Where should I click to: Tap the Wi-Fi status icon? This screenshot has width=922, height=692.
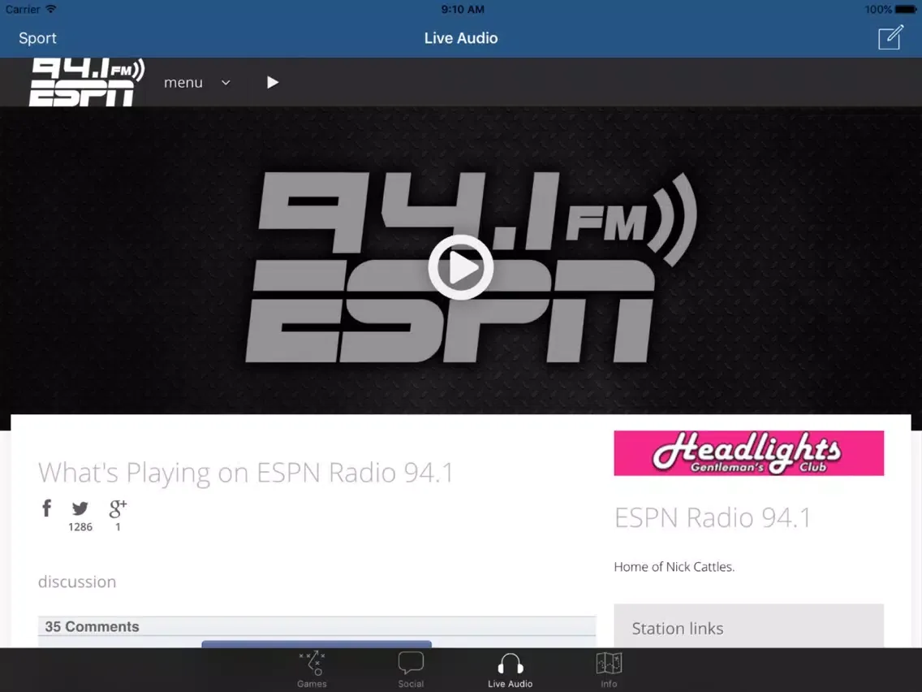[51, 9]
